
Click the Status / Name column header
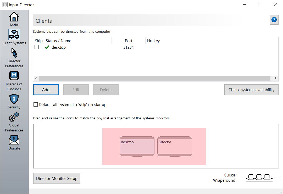(78, 41)
